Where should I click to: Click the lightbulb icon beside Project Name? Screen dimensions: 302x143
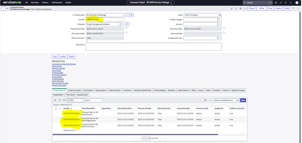[x=127, y=15]
